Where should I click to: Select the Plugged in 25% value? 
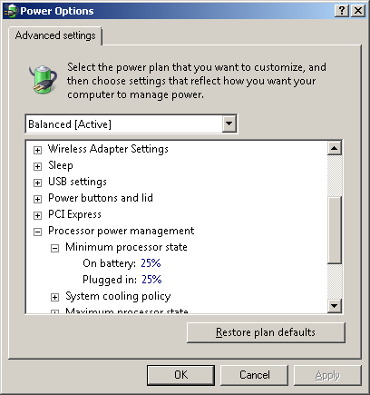coord(151,279)
